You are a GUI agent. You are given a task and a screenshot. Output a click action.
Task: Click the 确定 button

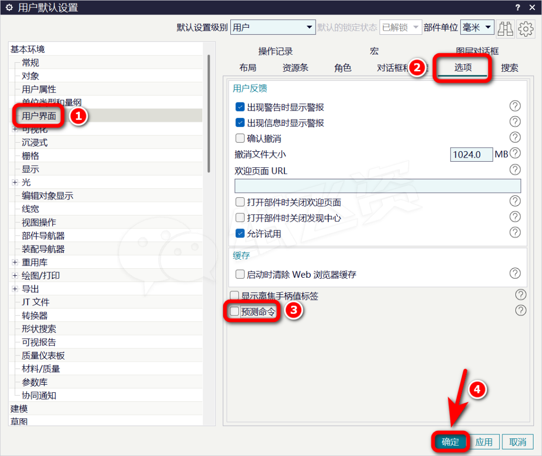click(x=449, y=442)
